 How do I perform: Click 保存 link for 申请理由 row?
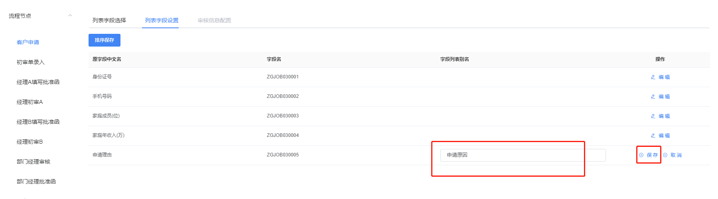pyautogui.click(x=652, y=155)
